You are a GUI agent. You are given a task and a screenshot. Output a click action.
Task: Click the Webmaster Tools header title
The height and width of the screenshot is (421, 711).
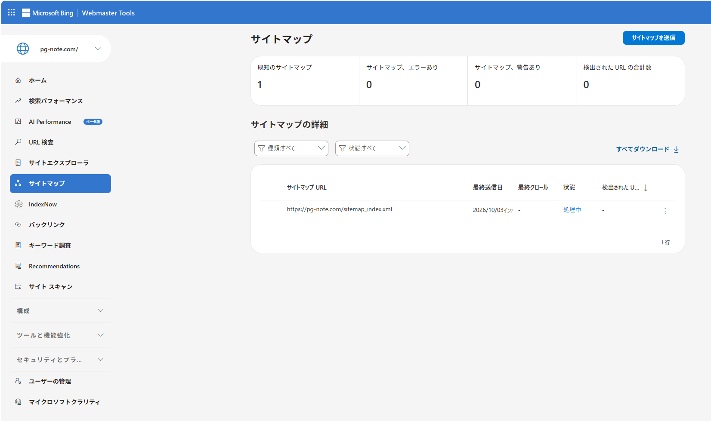point(108,13)
